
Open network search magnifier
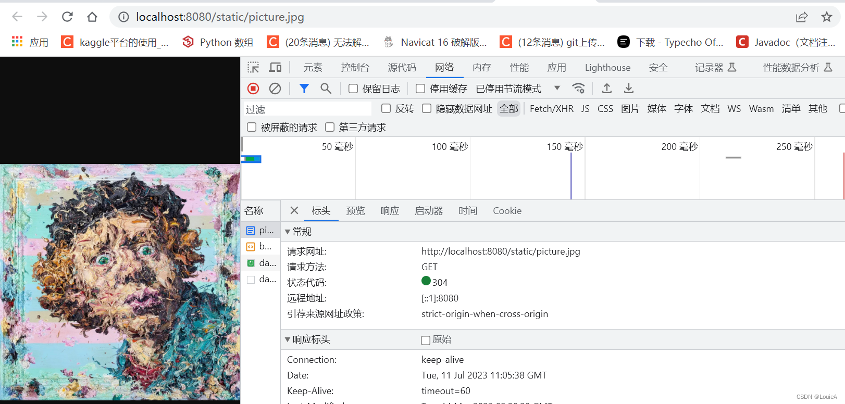pos(326,89)
